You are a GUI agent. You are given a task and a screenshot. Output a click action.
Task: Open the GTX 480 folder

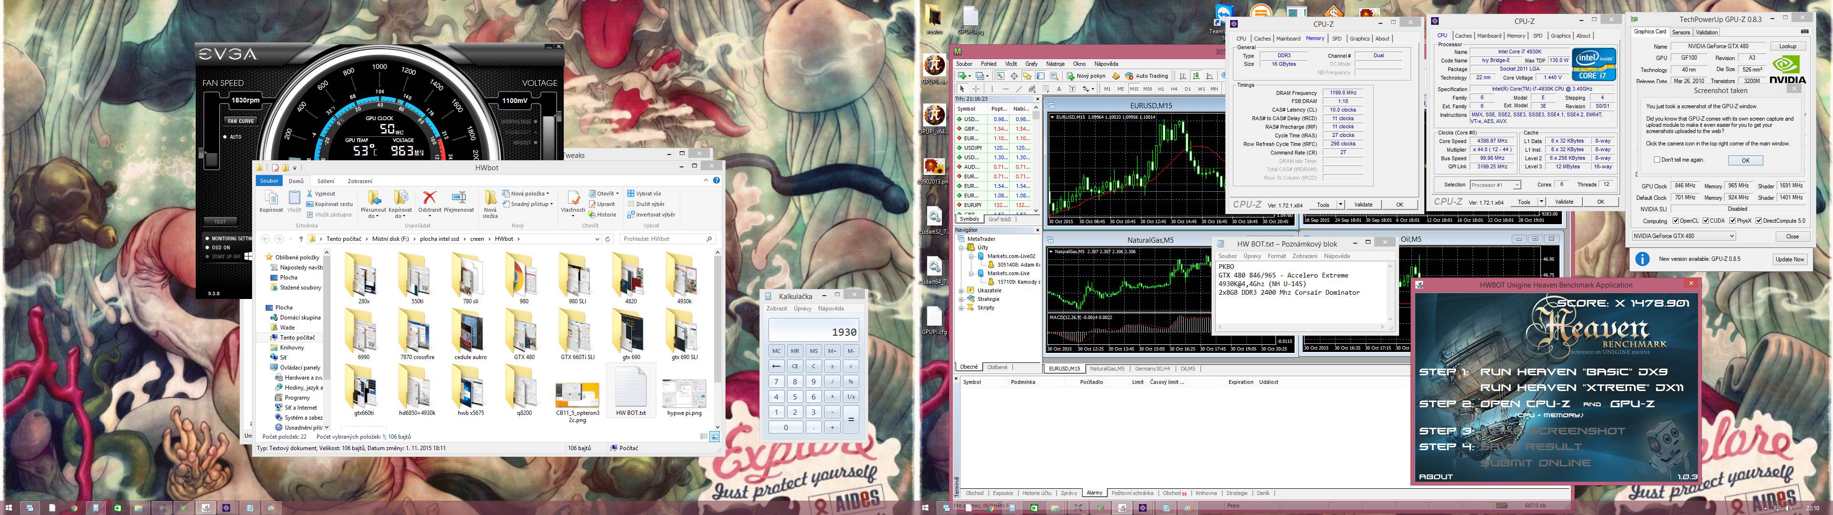525,334
